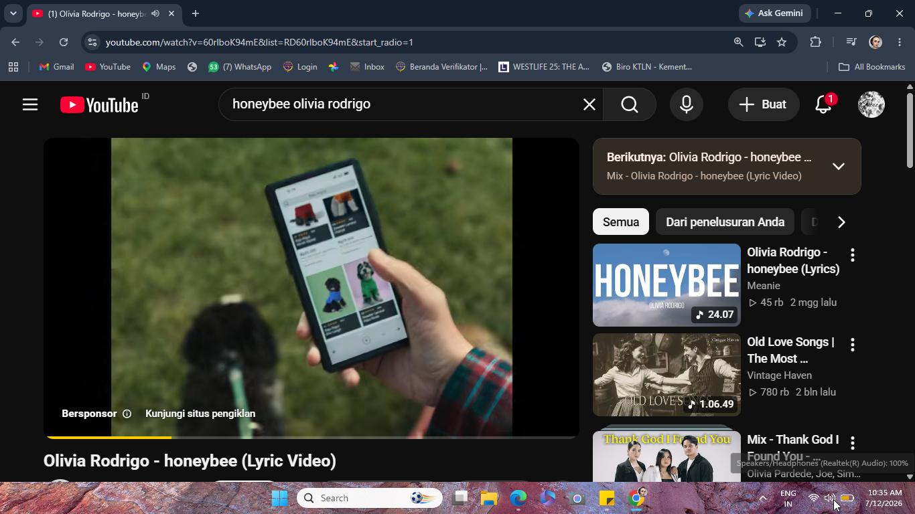Go back to the previous page
This screenshot has width=915, height=514.
pos(15,42)
